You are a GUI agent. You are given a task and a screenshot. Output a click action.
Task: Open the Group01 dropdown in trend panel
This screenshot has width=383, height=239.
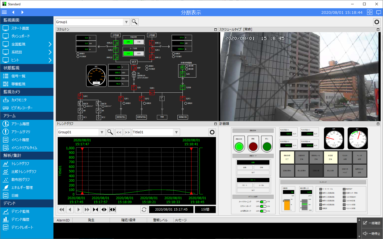(x=102, y=132)
